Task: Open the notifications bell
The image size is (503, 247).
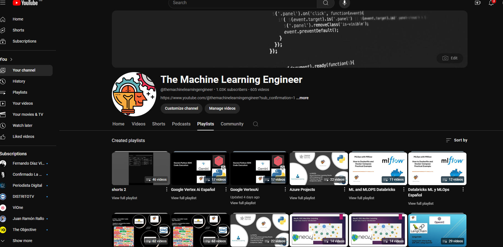Action: [491, 3]
